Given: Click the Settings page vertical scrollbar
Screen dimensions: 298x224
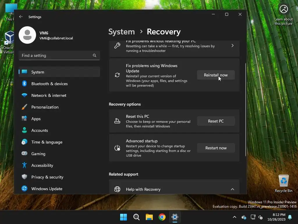Looking at the screenshot, I should 246,110.
